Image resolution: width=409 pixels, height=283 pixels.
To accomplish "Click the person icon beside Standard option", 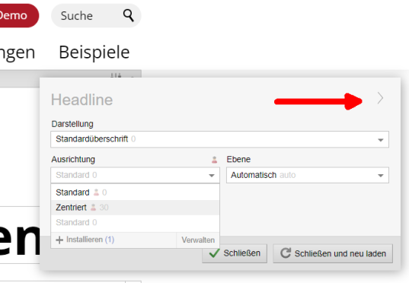I will tap(96, 192).
